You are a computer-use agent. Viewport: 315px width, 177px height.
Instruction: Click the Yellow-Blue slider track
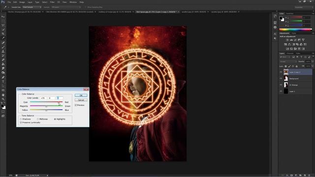[x=46, y=110]
